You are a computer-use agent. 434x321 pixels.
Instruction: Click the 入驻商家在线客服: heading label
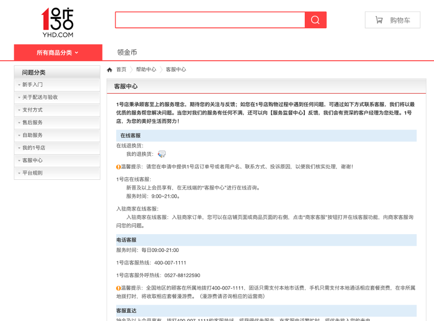[x=138, y=209]
